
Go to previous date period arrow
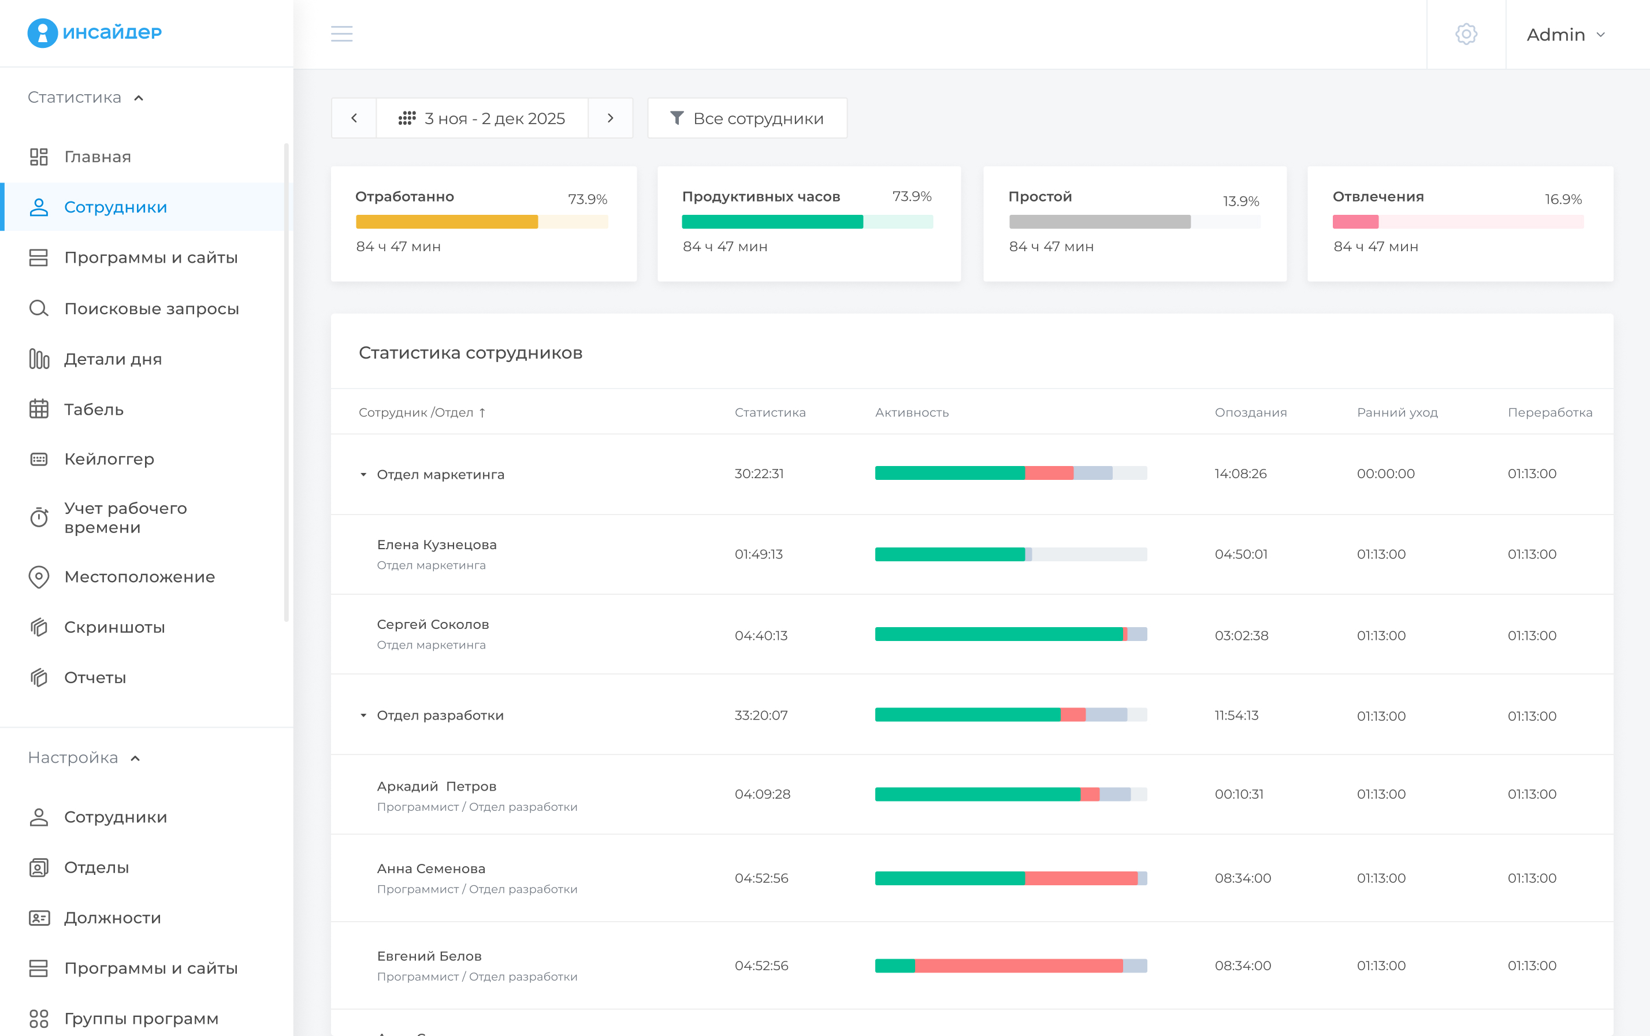point(354,118)
